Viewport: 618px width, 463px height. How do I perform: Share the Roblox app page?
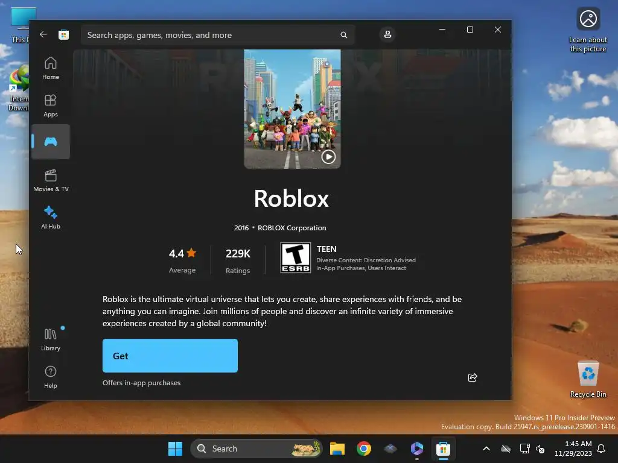pyautogui.click(x=472, y=377)
